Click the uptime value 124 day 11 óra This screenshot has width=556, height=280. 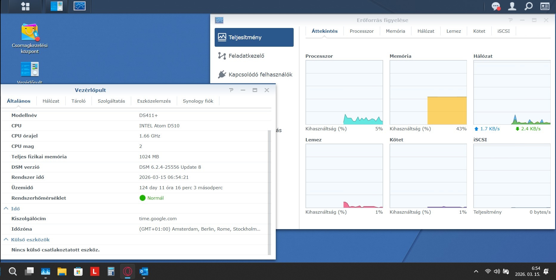[x=181, y=187]
